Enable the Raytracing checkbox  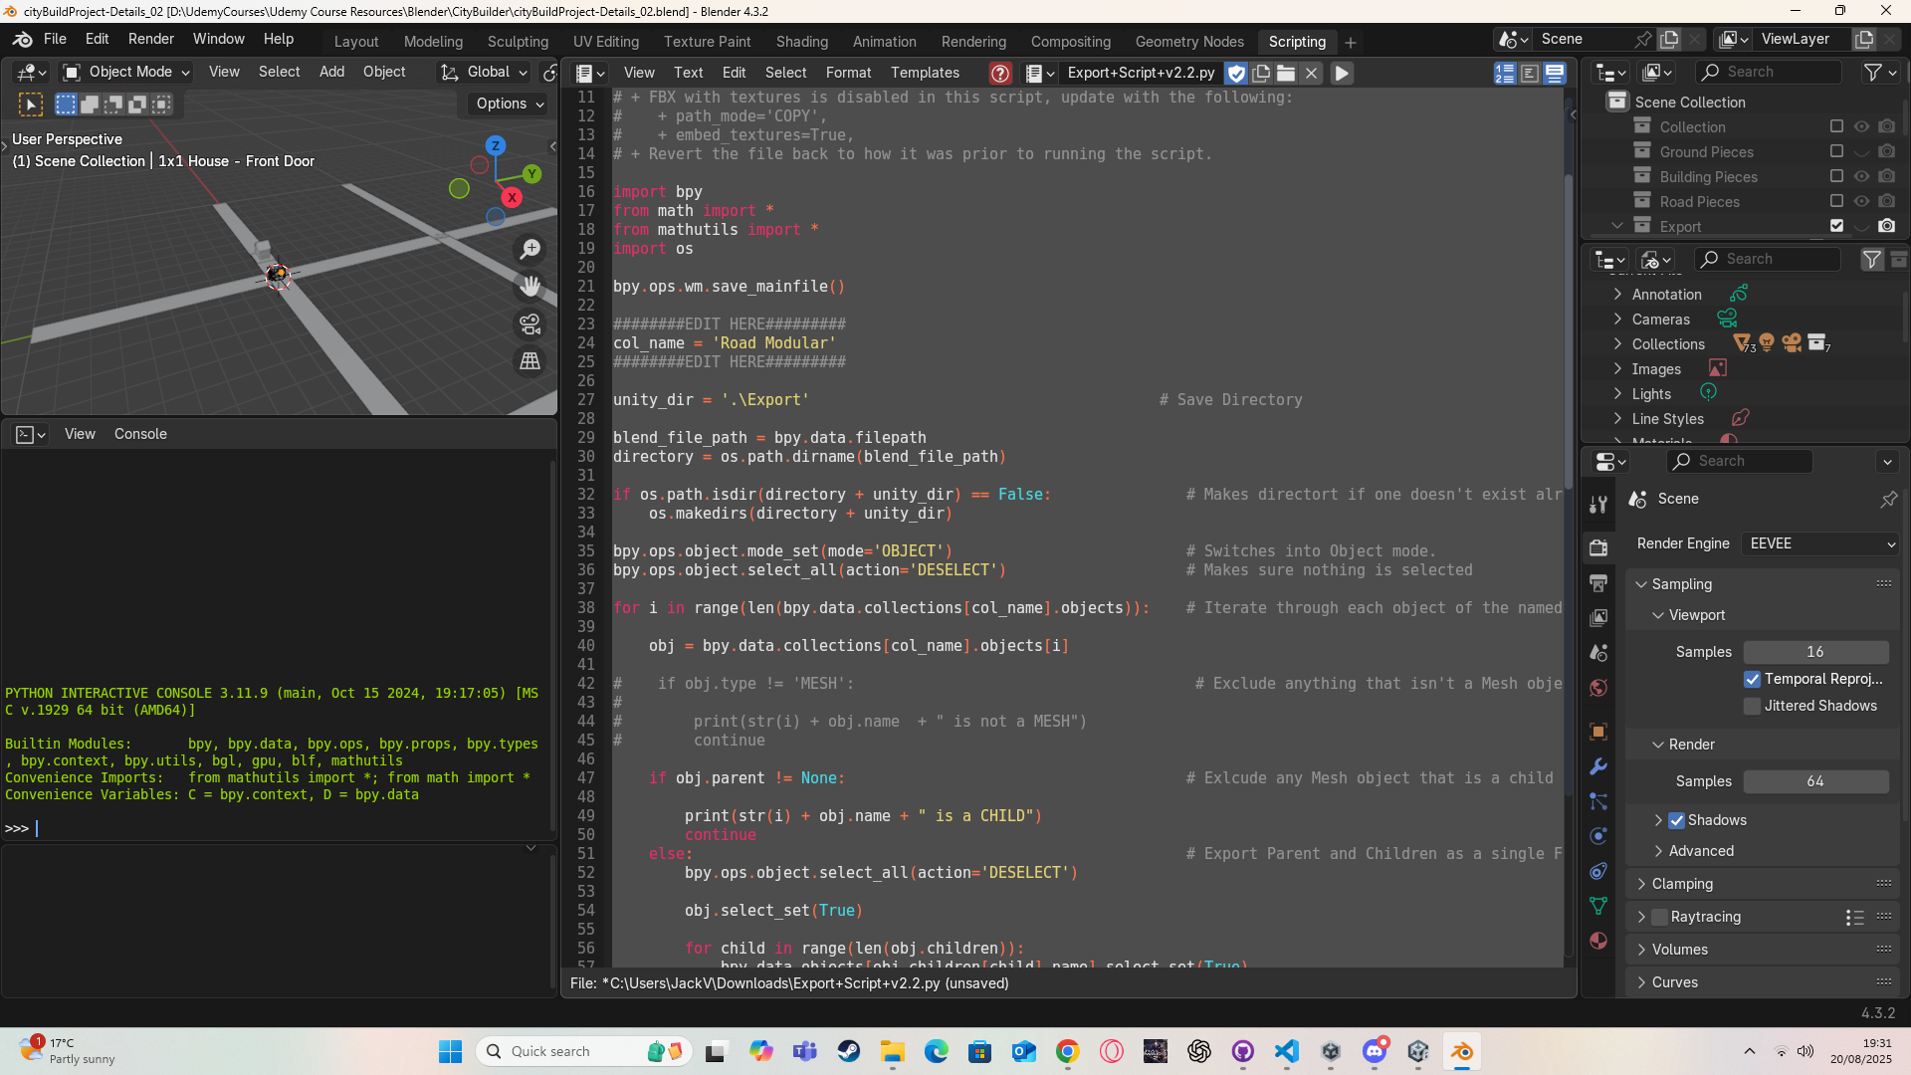click(x=1660, y=917)
